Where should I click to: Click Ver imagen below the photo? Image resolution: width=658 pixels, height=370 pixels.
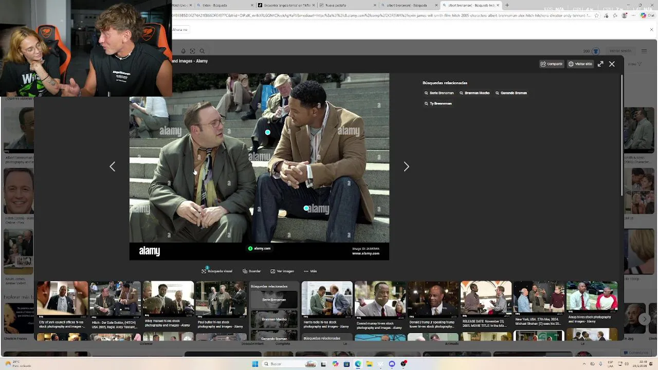[x=282, y=271]
